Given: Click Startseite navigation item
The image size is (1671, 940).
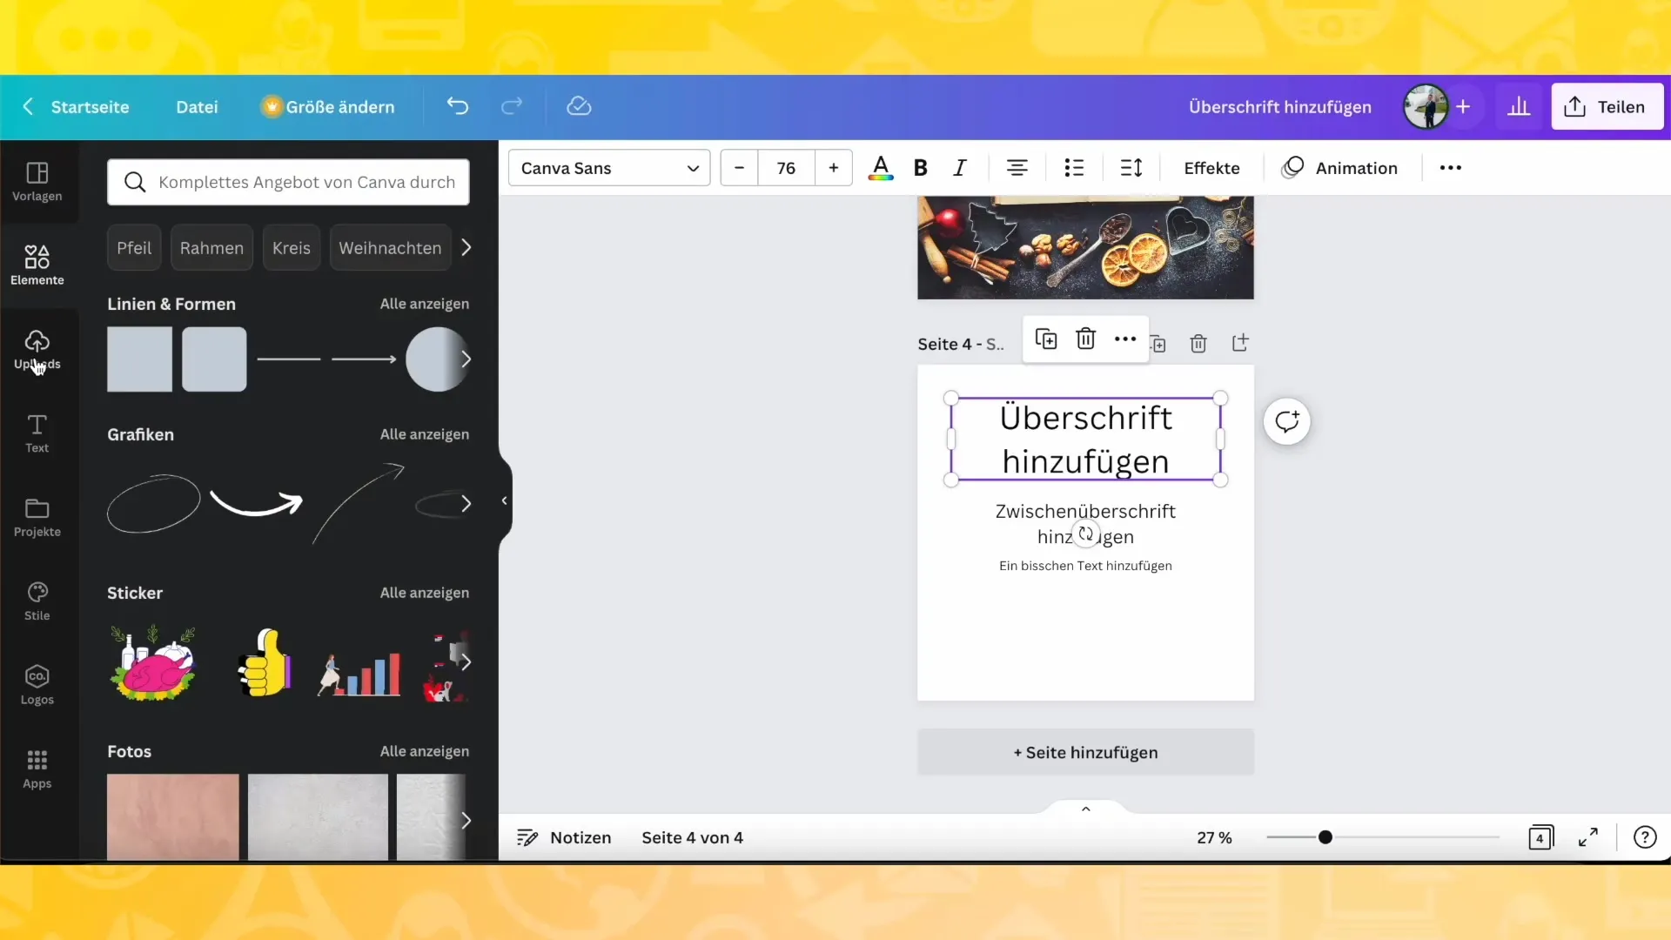Looking at the screenshot, I should [x=90, y=105].
